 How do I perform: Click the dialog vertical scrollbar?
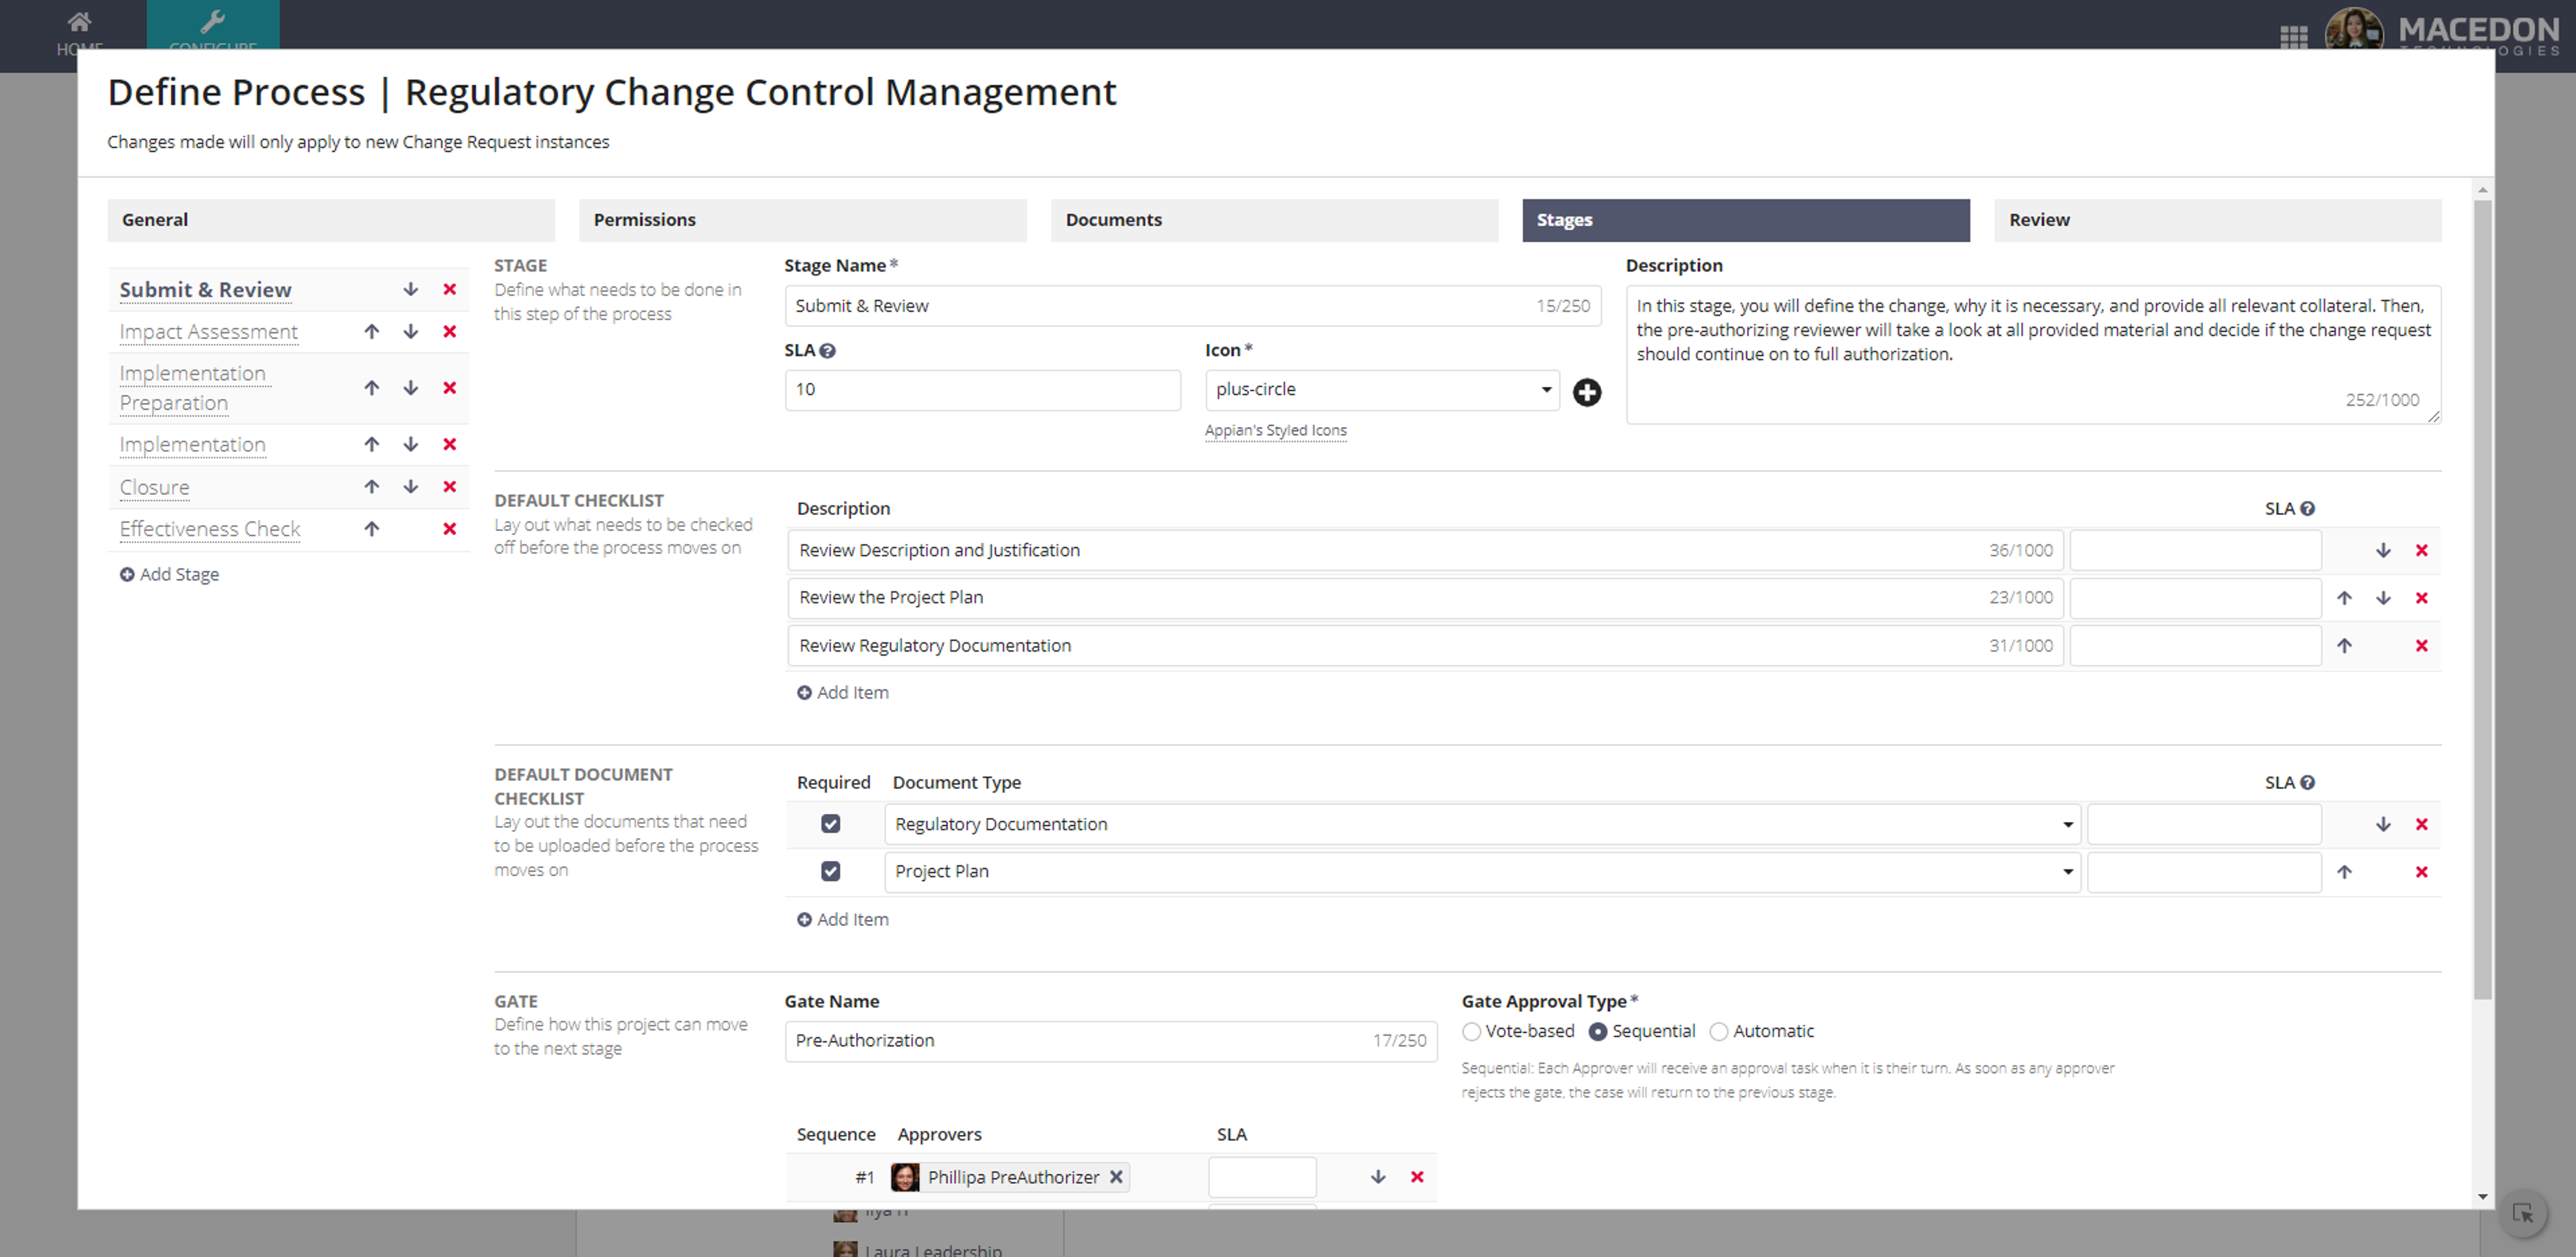coord(2482,599)
